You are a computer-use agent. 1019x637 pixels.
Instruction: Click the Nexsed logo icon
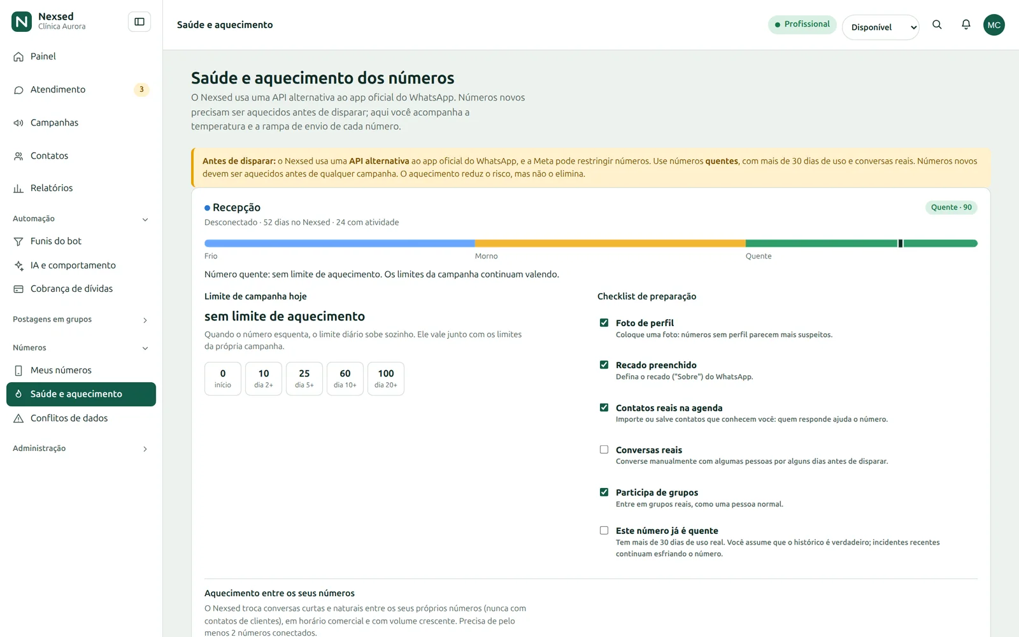tap(22, 22)
